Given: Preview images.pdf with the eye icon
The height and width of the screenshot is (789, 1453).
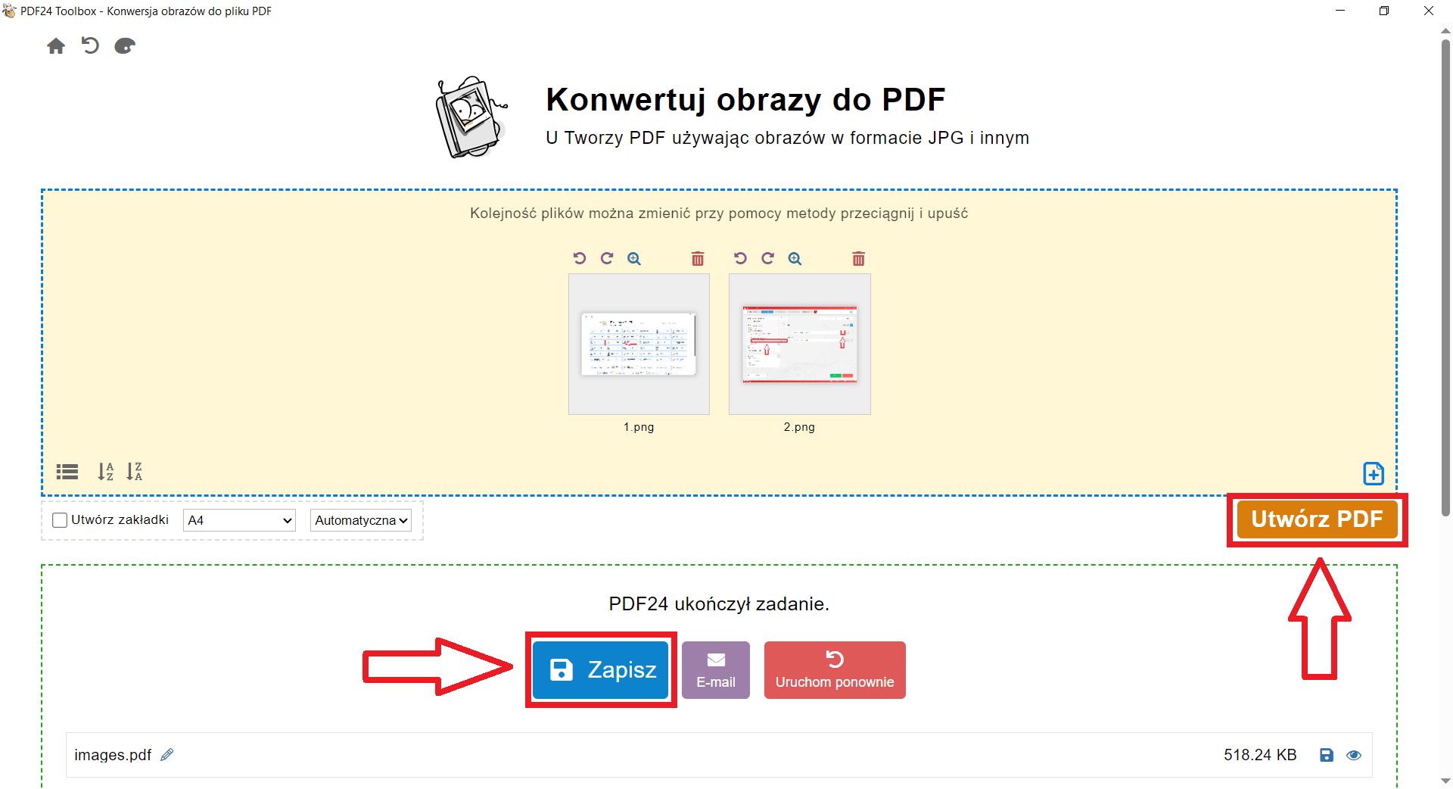Looking at the screenshot, I should [x=1354, y=755].
